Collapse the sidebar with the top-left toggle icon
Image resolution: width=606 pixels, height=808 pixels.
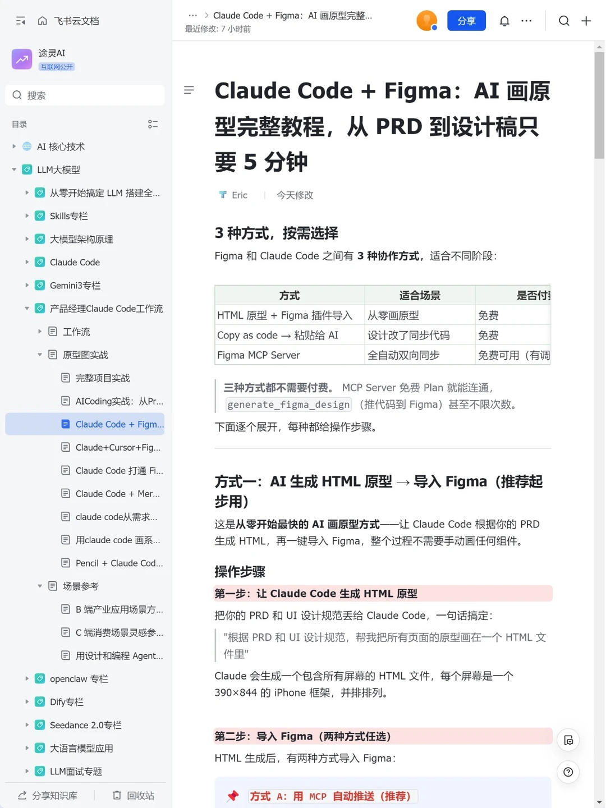coord(21,21)
